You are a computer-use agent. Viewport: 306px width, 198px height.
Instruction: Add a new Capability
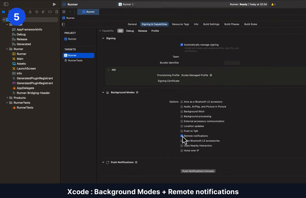pos(106,31)
